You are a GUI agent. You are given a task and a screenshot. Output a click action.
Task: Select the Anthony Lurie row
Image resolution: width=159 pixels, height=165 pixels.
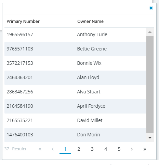(x=75, y=34)
